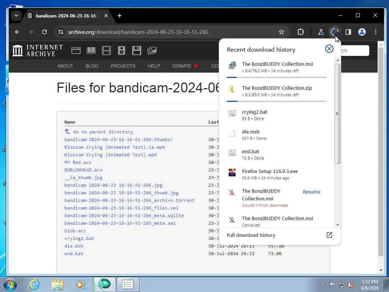389x292 pixels.
Task: Click the BonziBUDDY Collection.zip download progress bar
Action: pyautogui.click(x=277, y=101)
